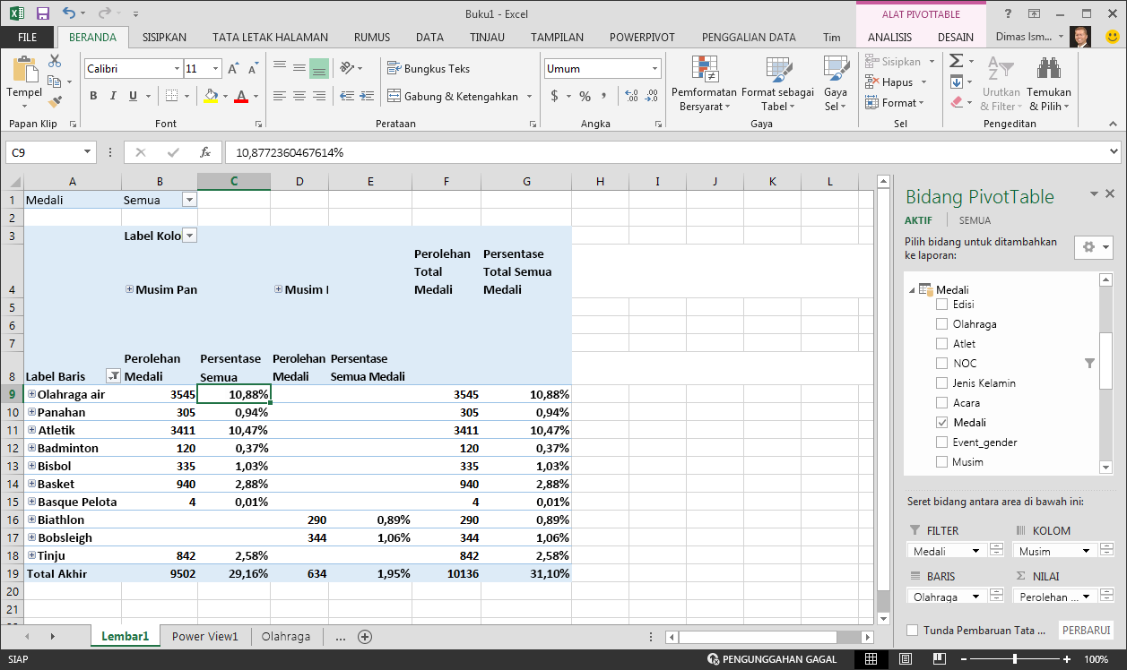Check the Edisi field checkbox
Screen dimensions: 1127x670
(941, 305)
